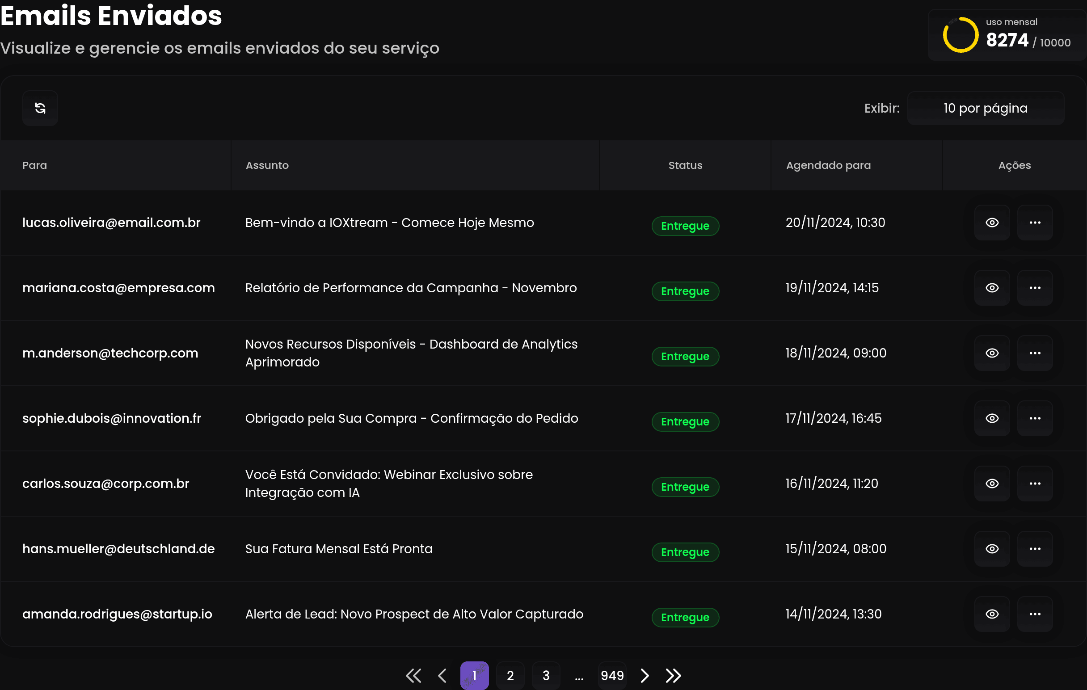Open more actions for sophie.dubois row
This screenshot has width=1087, height=690.
[1035, 418]
